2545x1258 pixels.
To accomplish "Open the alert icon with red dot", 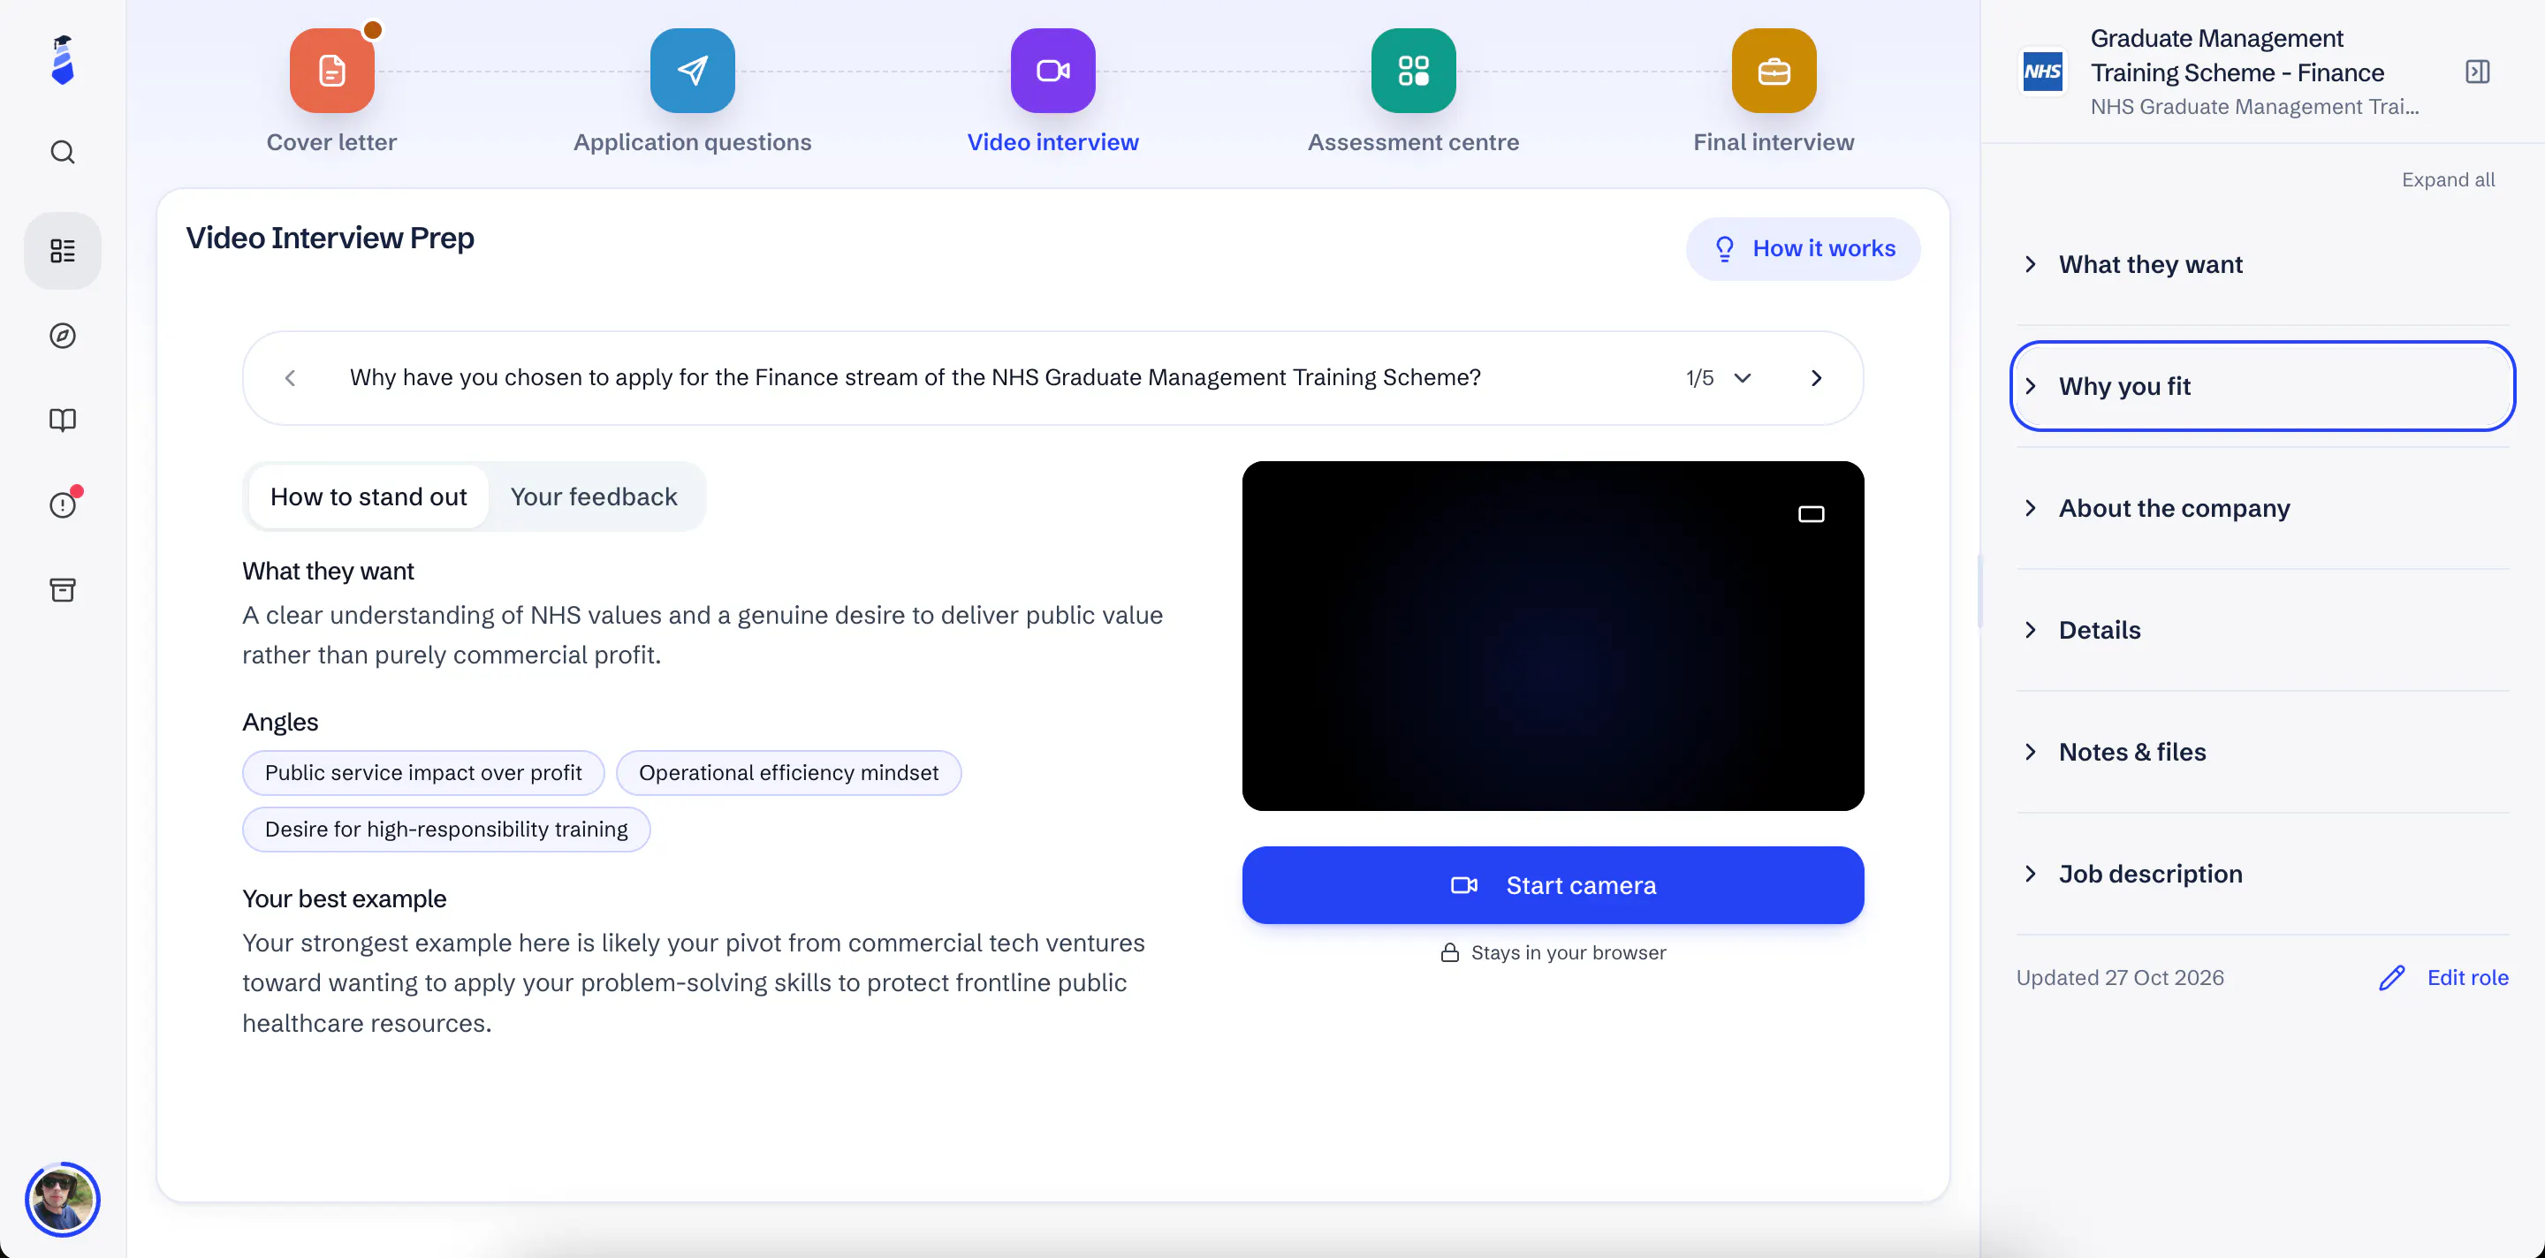I will (x=62, y=504).
